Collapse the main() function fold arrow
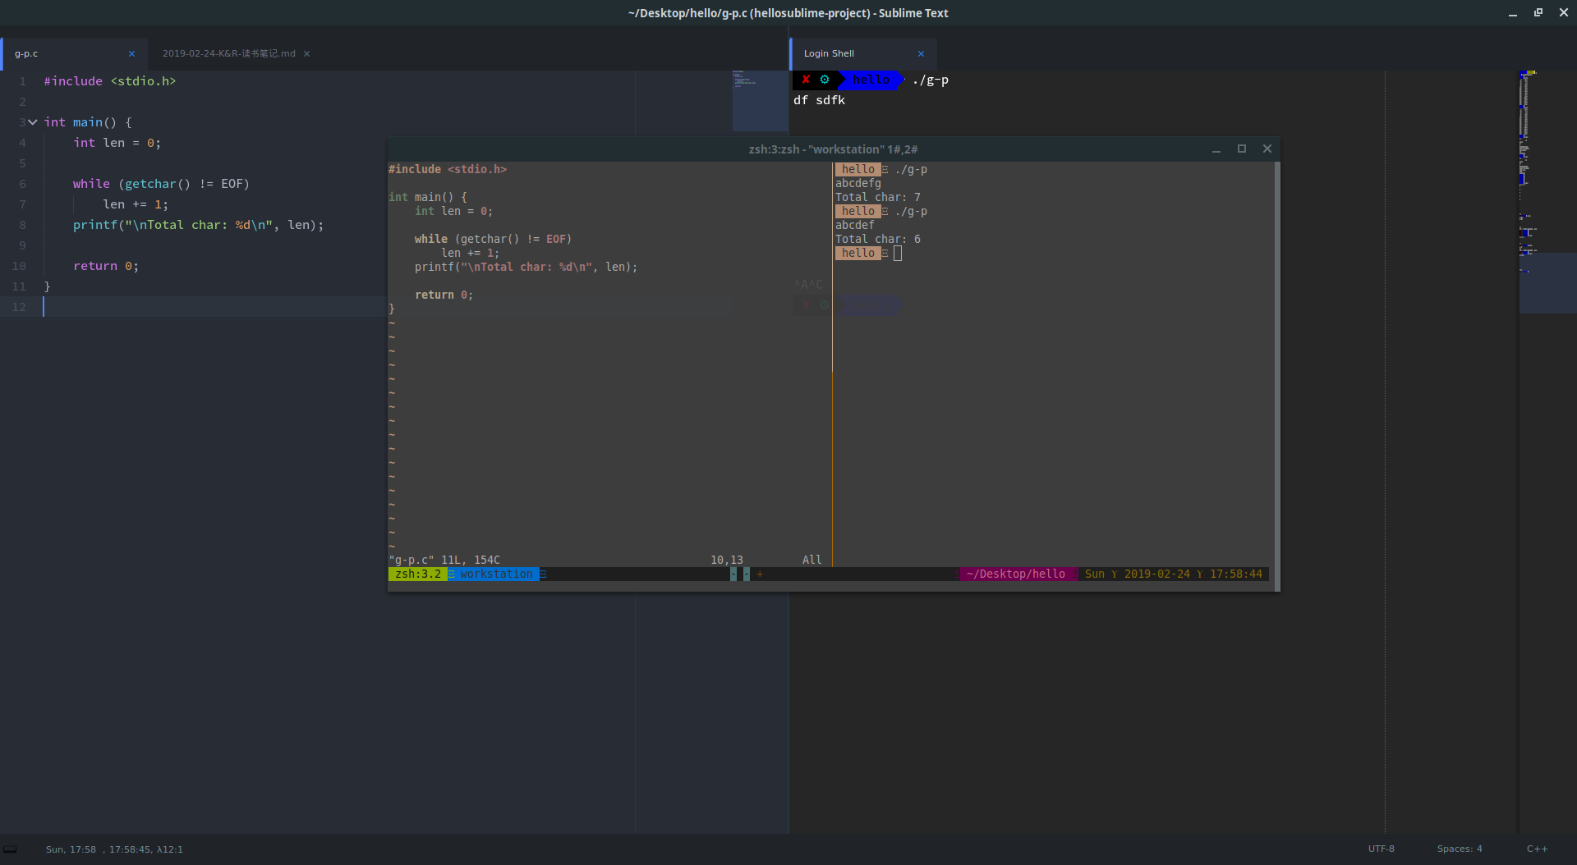 [x=33, y=122]
